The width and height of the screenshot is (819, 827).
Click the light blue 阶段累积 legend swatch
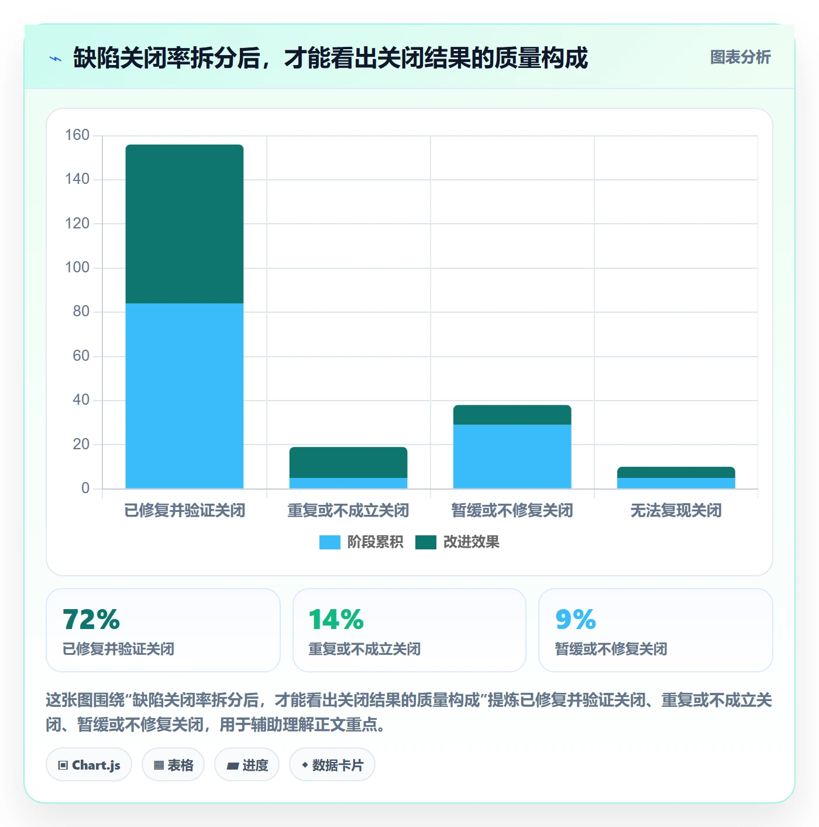[x=330, y=542]
